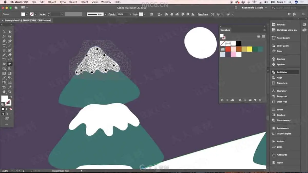Image resolution: width=308 pixels, height=173 pixels.
Task: Select the Star shape tool
Action: tap(4, 50)
